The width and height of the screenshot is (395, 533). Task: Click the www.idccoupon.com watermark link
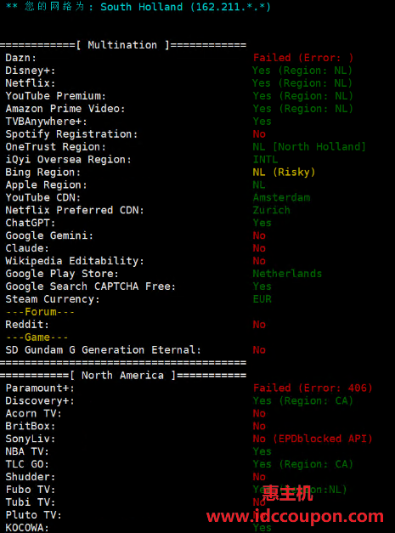click(x=295, y=517)
